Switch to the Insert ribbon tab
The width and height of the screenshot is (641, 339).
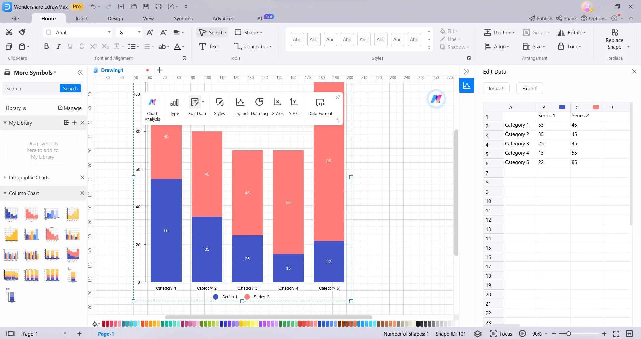pyautogui.click(x=81, y=19)
